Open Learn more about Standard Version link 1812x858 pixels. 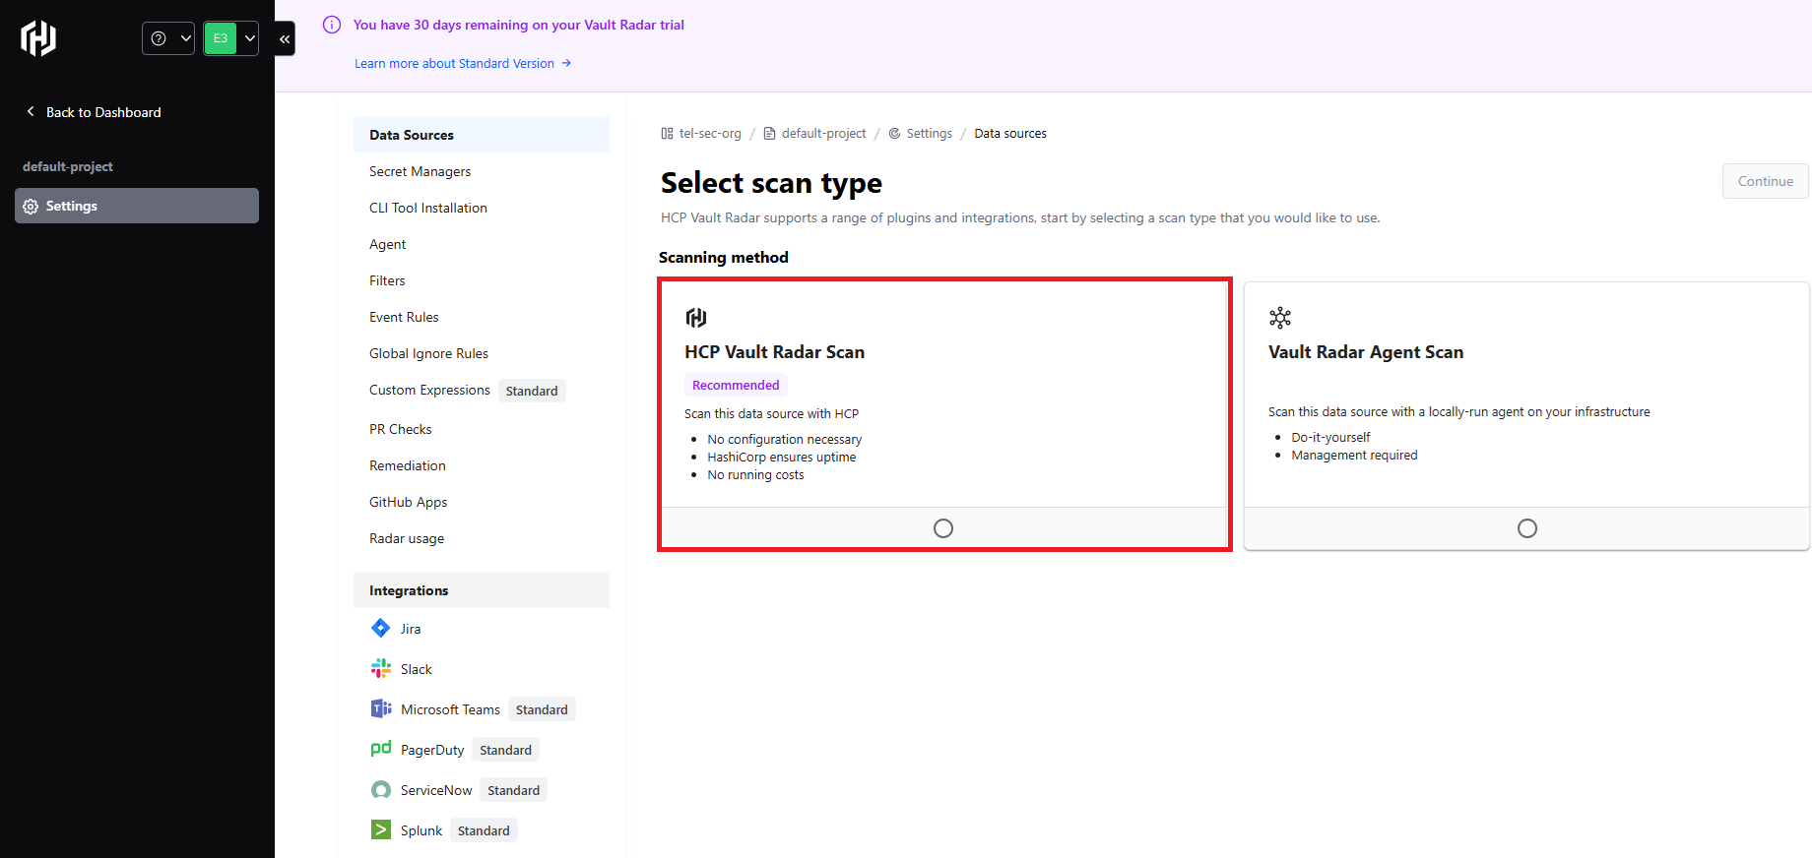pyautogui.click(x=463, y=63)
